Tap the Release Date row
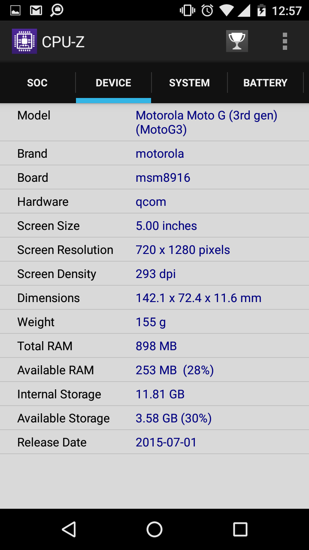Viewport: 309px width, 550px height. pos(154,442)
